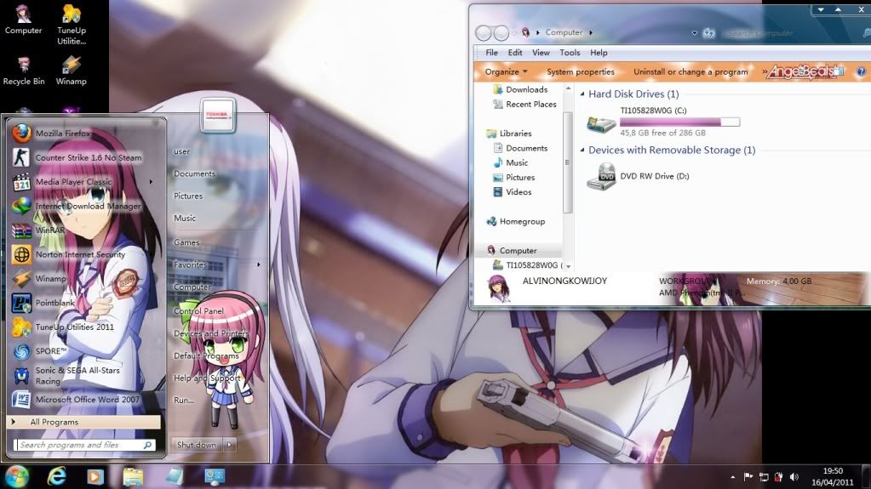This screenshot has height=489, width=871.
Task: Select the Winamp desktop shortcut
Action: click(x=72, y=71)
